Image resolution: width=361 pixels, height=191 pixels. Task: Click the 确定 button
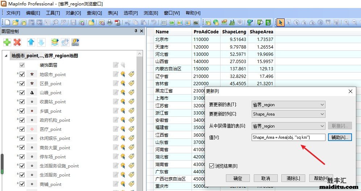click(238, 178)
